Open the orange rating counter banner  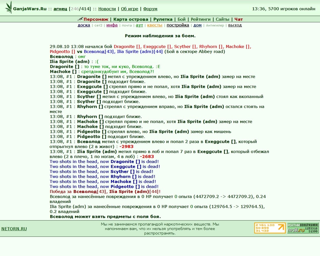[x=270, y=228]
